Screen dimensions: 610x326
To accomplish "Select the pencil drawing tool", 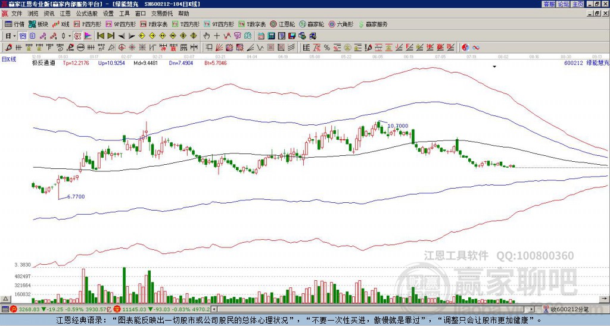I will pyautogui.click(x=8, y=48).
